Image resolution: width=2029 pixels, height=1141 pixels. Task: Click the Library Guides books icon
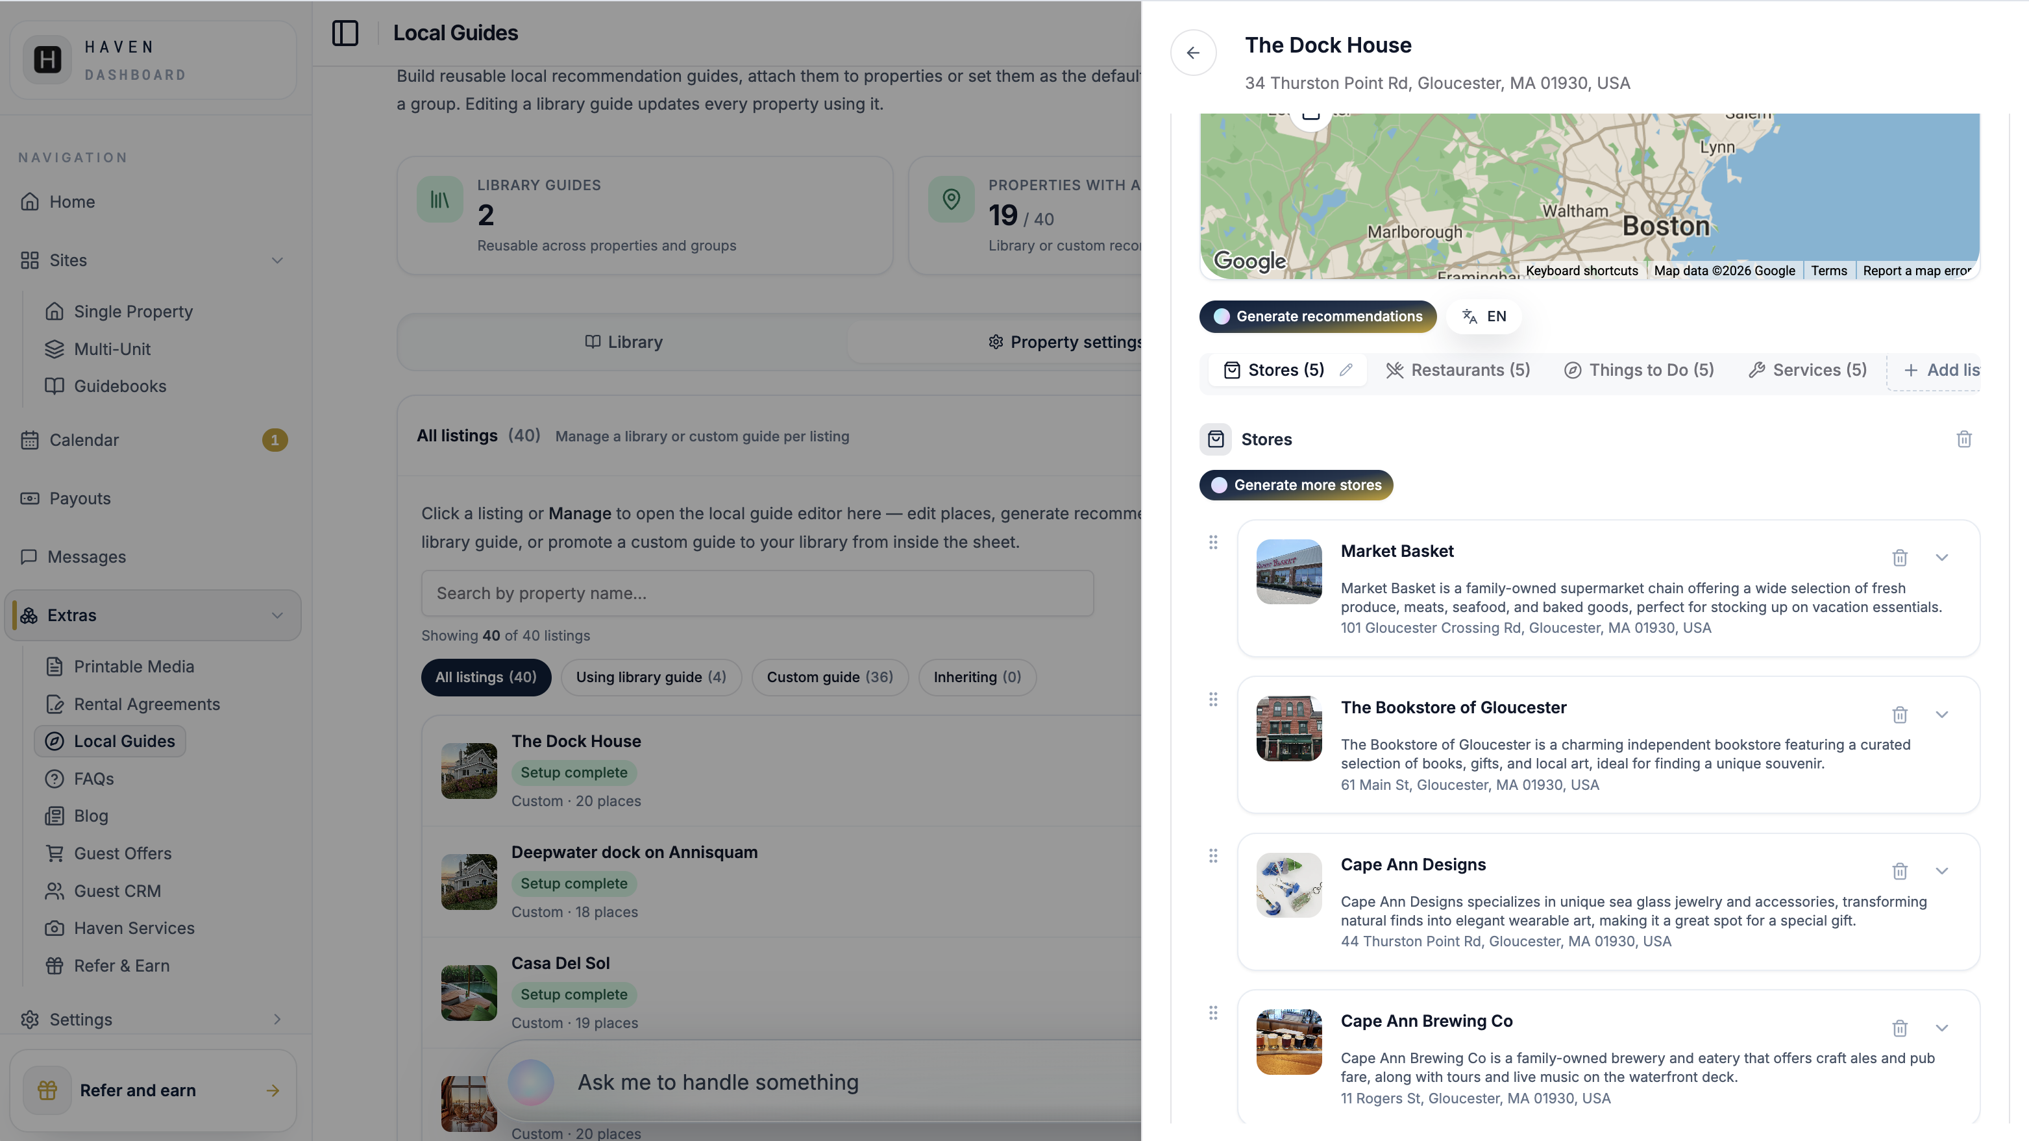tap(439, 199)
